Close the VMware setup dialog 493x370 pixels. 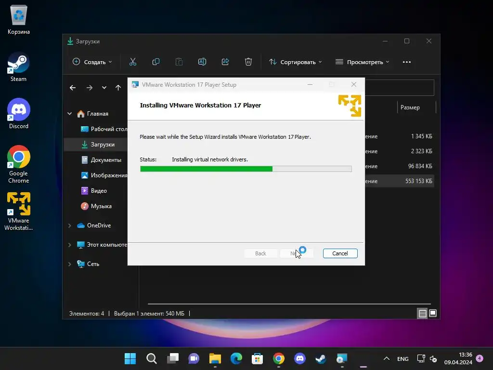click(354, 84)
